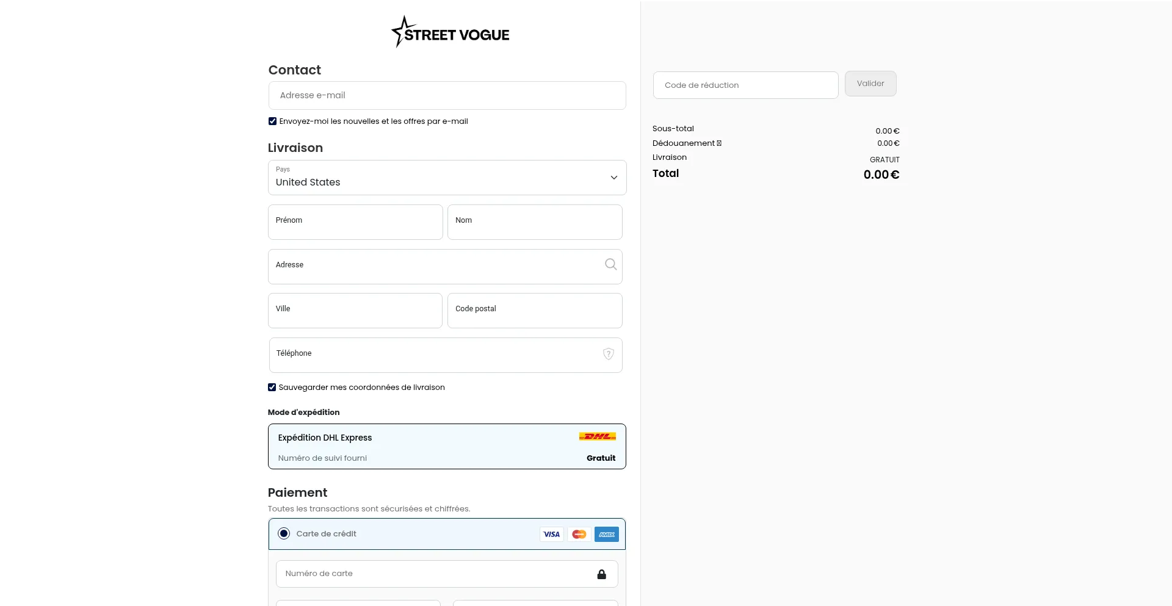Click the address search magnifier icon

pyautogui.click(x=610, y=264)
